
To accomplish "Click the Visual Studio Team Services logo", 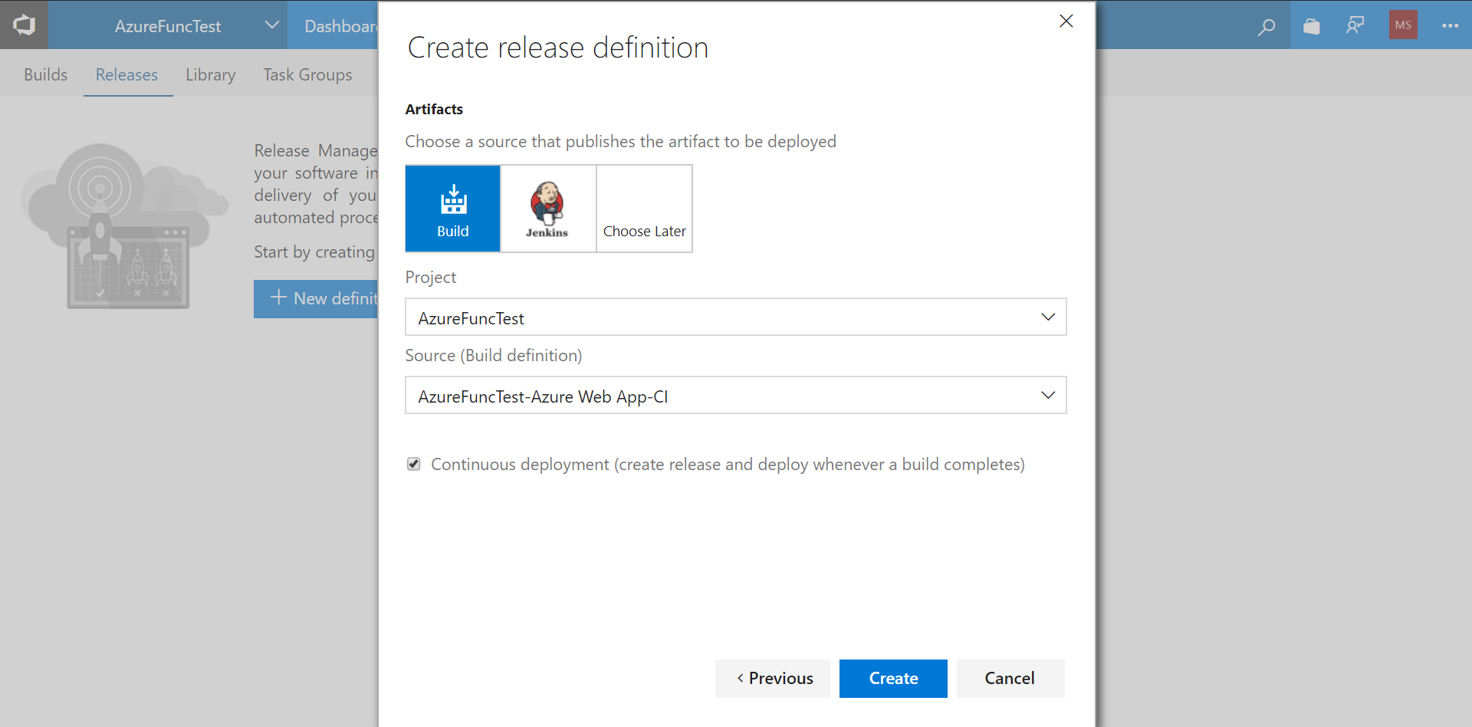I will point(24,25).
